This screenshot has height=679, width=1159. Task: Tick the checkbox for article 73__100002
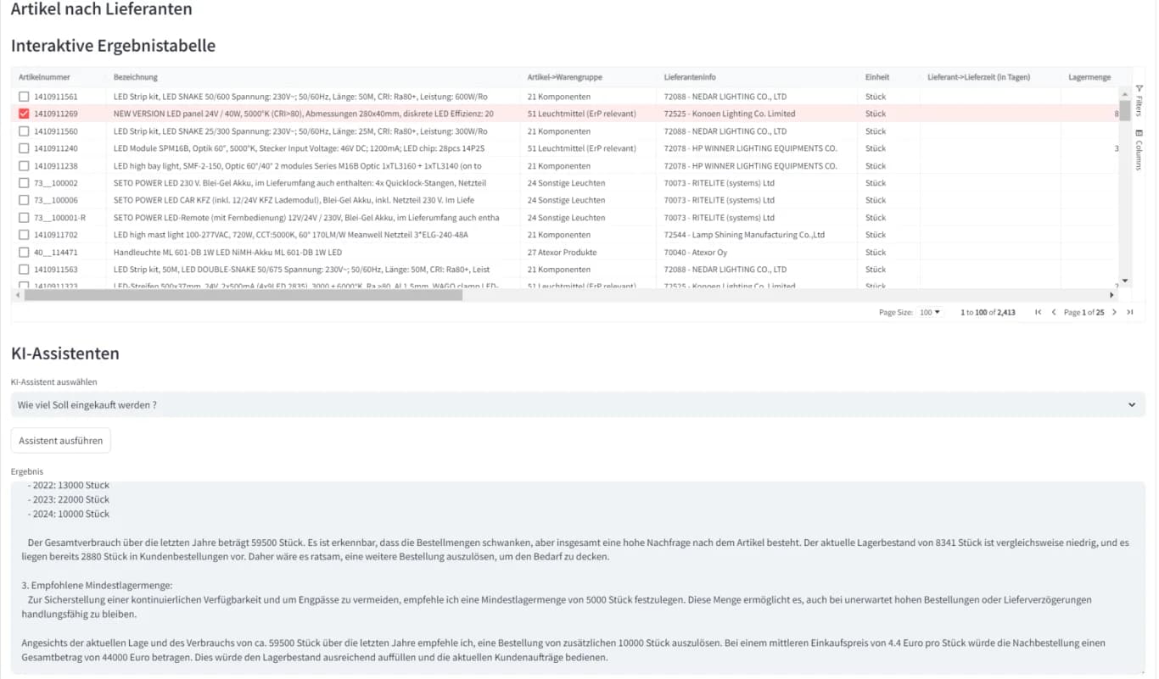[x=24, y=183]
